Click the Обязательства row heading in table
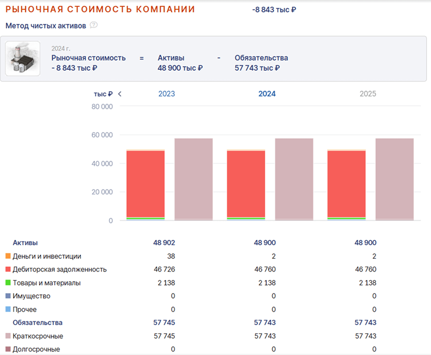The height and width of the screenshot is (355, 431). 37,323
